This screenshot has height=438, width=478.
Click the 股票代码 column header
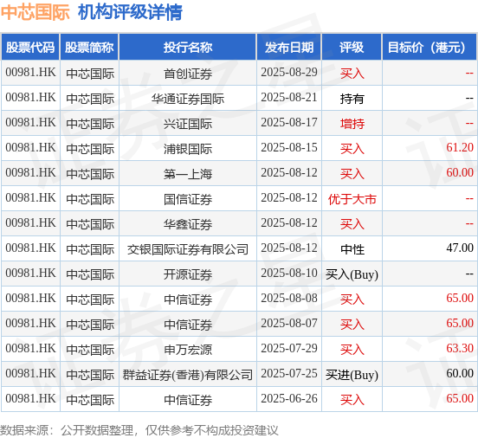coord(30,48)
